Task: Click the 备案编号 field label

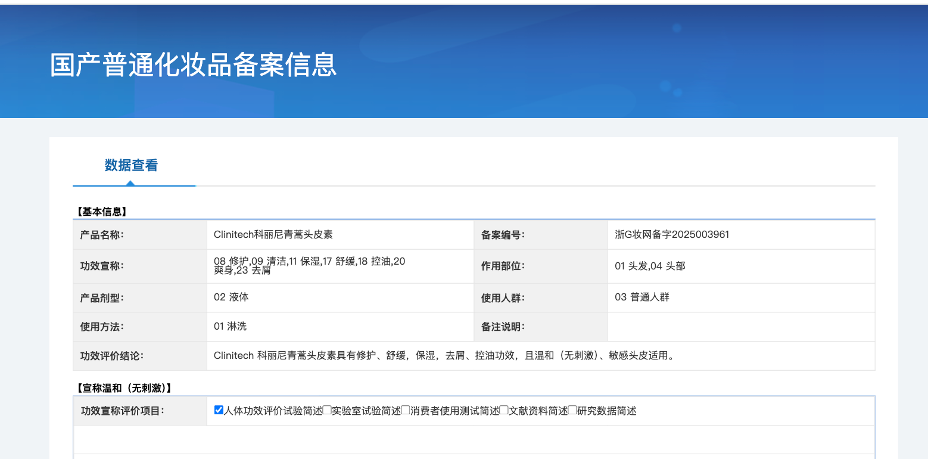Action: 503,235
